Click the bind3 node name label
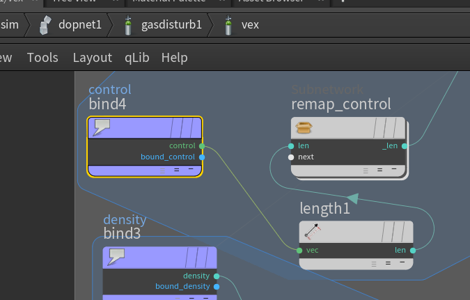The width and height of the screenshot is (470, 300). coord(122,233)
